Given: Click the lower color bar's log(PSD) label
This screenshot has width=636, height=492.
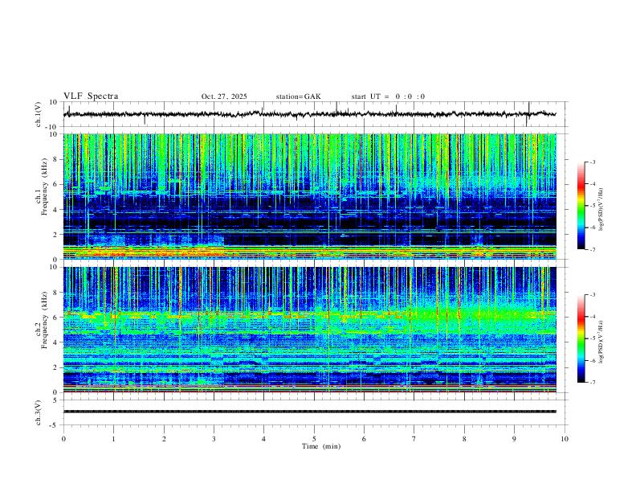Looking at the screenshot, I should 601,342.
